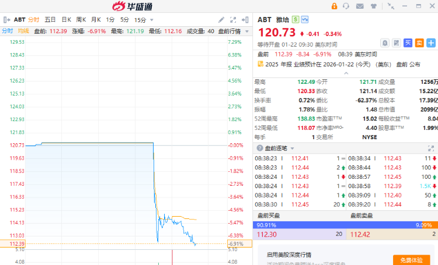Click the 盘前卖盘 header
The width and height of the screenshot is (438, 265).
361,215
